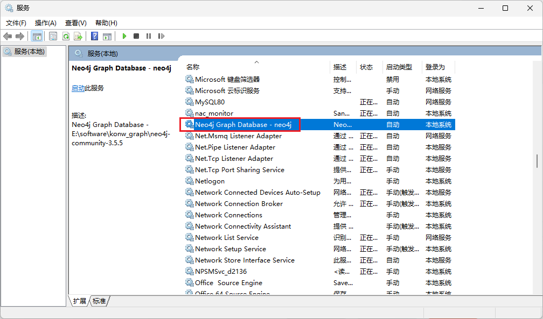
Task: Click the gear icon beside Net.Pipe Listener Adapter
Action: (x=190, y=147)
